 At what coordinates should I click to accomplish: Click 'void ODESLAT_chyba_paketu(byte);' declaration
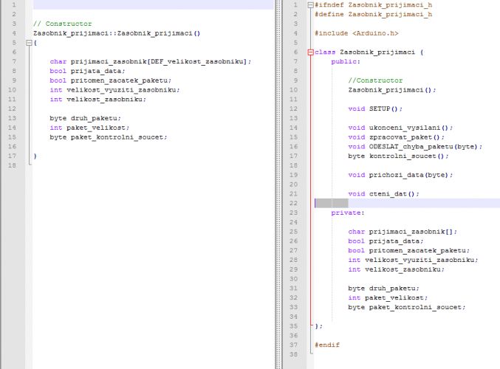click(415, 147)
